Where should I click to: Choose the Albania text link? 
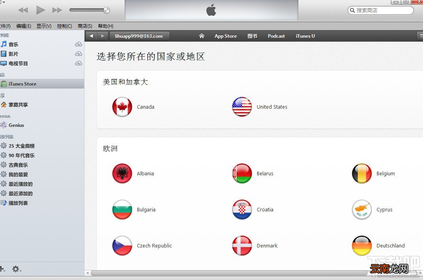click(x=145, y=173)
